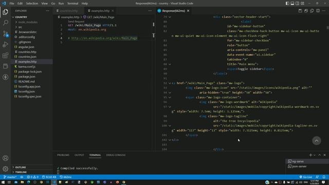Screen dimensions: 329x185
Task: Open the Source Control view
Action: [x=6, y=34]
